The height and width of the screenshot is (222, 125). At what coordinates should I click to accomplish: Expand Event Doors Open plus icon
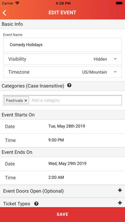(120, 190)
